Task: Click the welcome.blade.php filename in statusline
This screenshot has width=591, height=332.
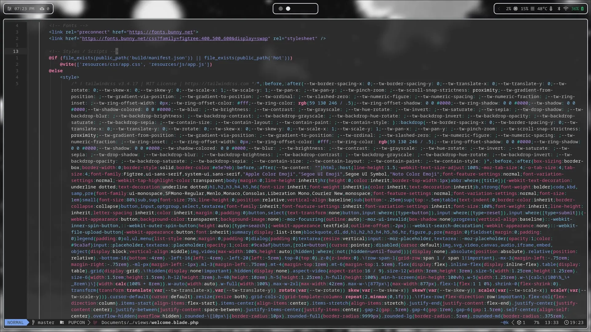Action: click(x=174, y=322)
